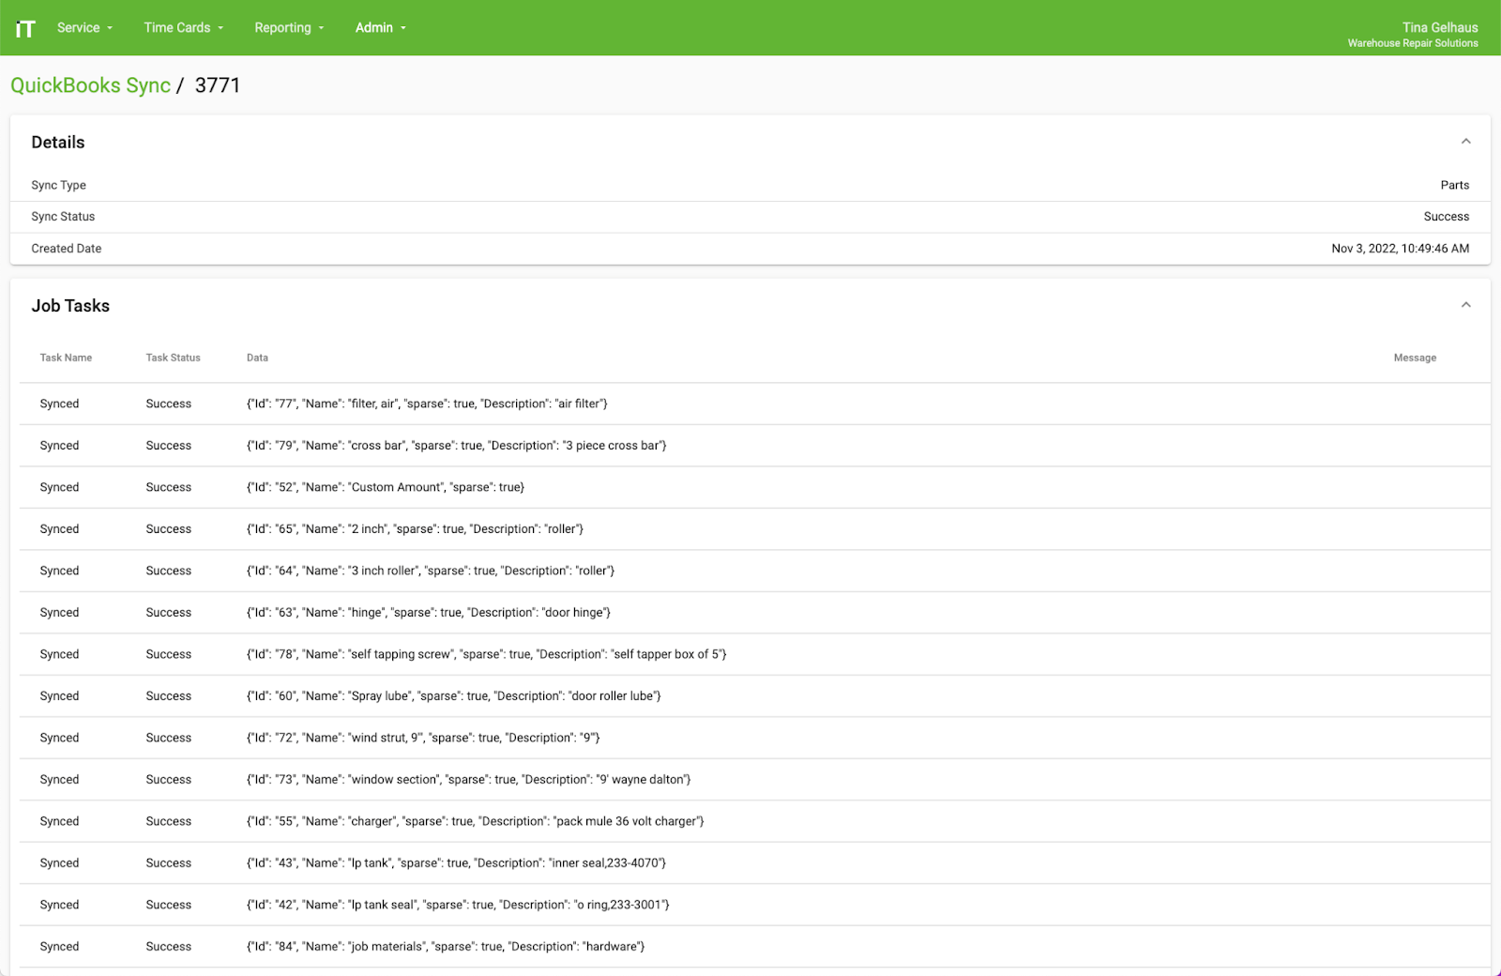The width and height of the screenshot is (1501, 976).
Task: Select the Sync Status label
Action: coord(63,217)
